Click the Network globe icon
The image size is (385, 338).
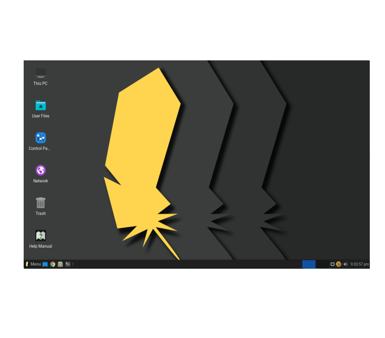click(41, 170)
